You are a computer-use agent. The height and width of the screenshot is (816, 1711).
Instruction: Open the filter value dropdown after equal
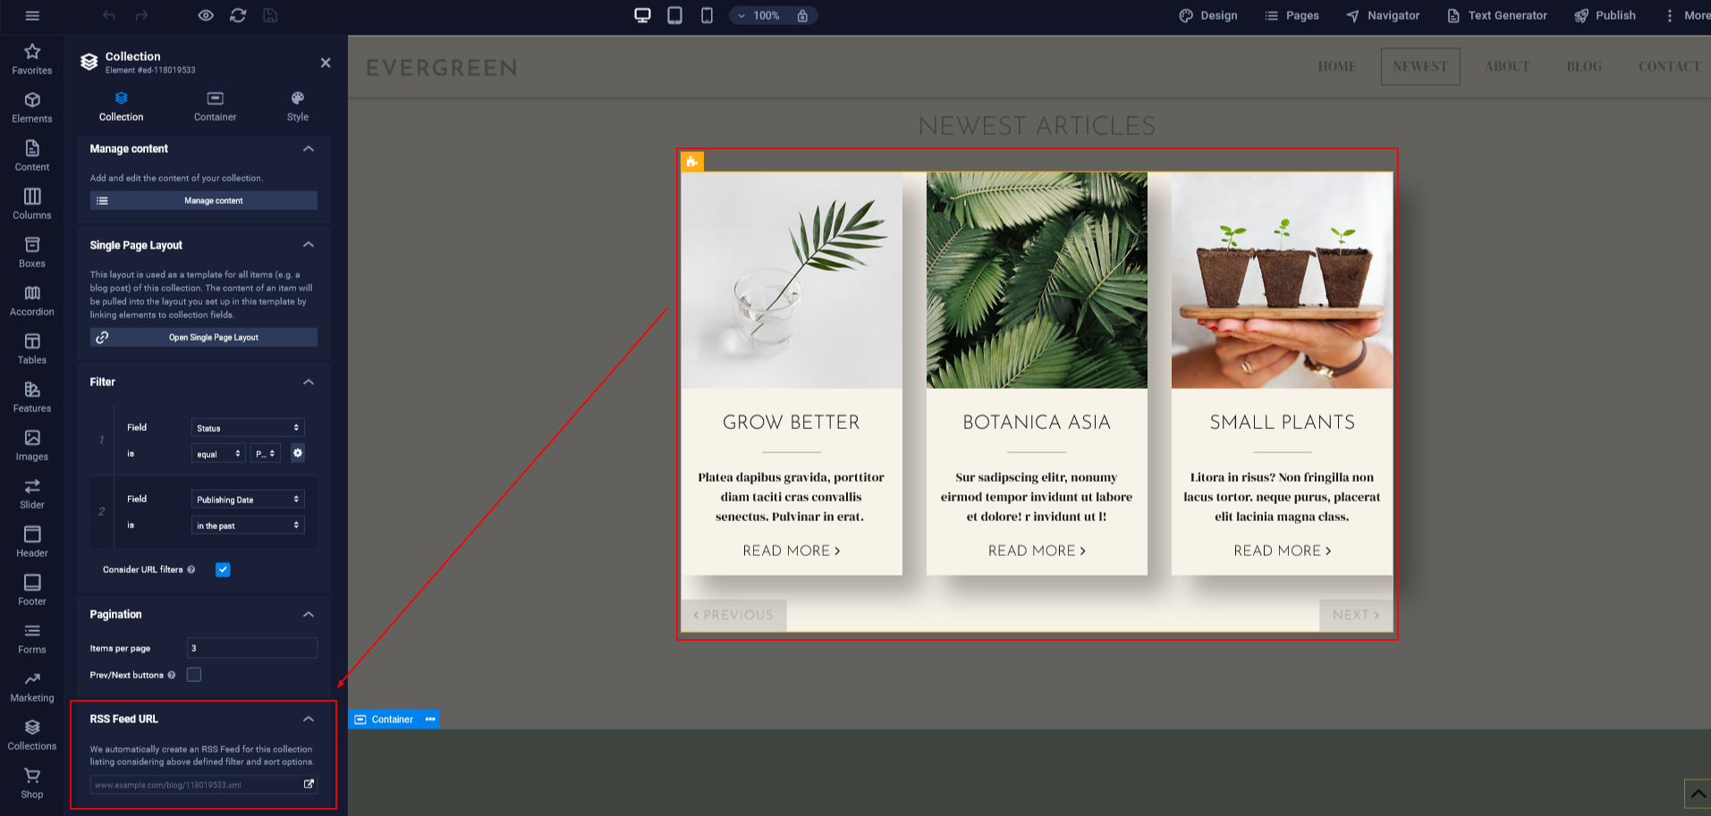click(x=266, y=453)
